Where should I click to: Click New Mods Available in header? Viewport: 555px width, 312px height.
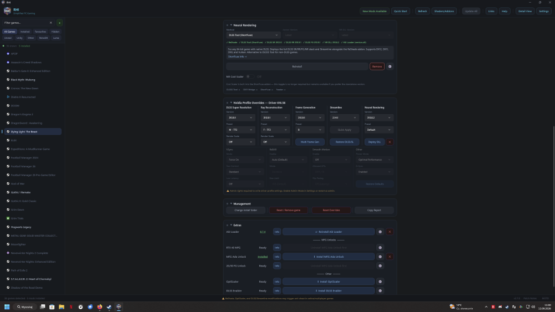tap(375, 11)
